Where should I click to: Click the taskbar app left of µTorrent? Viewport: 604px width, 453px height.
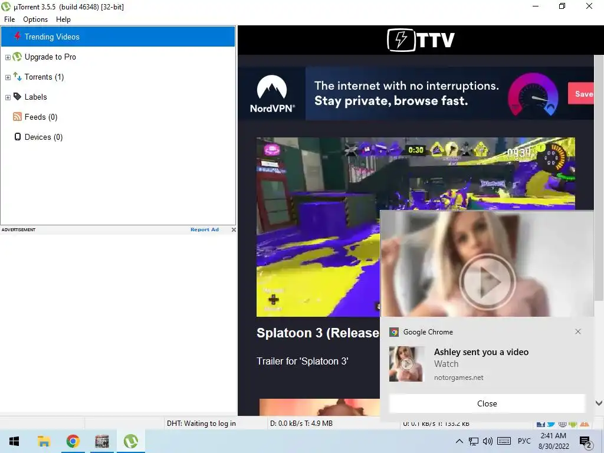click(102, 441)
